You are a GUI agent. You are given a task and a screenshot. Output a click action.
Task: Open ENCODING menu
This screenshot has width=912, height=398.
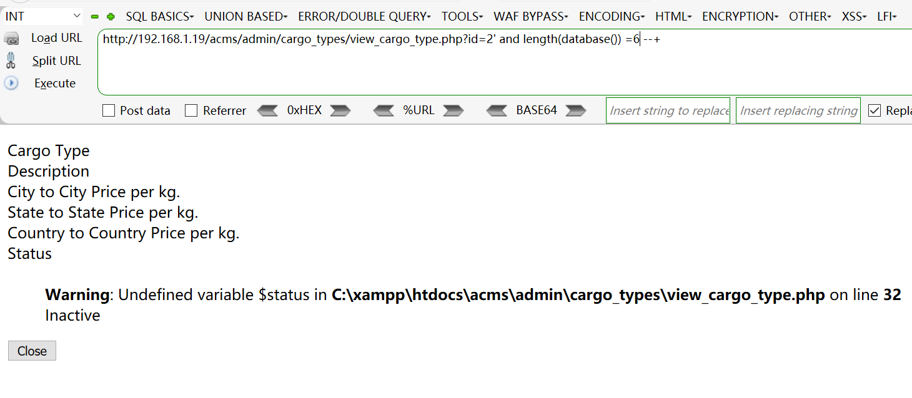pos(612,16)
